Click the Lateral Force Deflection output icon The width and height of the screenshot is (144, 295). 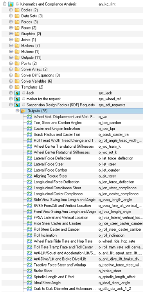tap(29, 158)
